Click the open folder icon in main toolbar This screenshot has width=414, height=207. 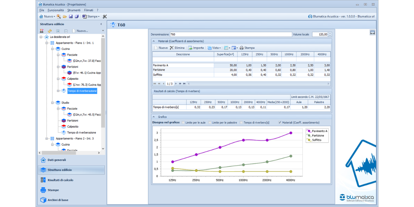click(x=65, y=17)
